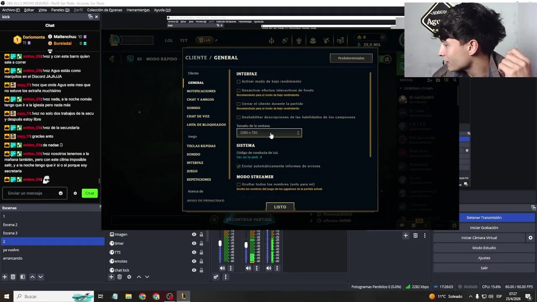Delete selected scene using Escenas trash icon
537x302 pixels.
click(x=13, y=277)
